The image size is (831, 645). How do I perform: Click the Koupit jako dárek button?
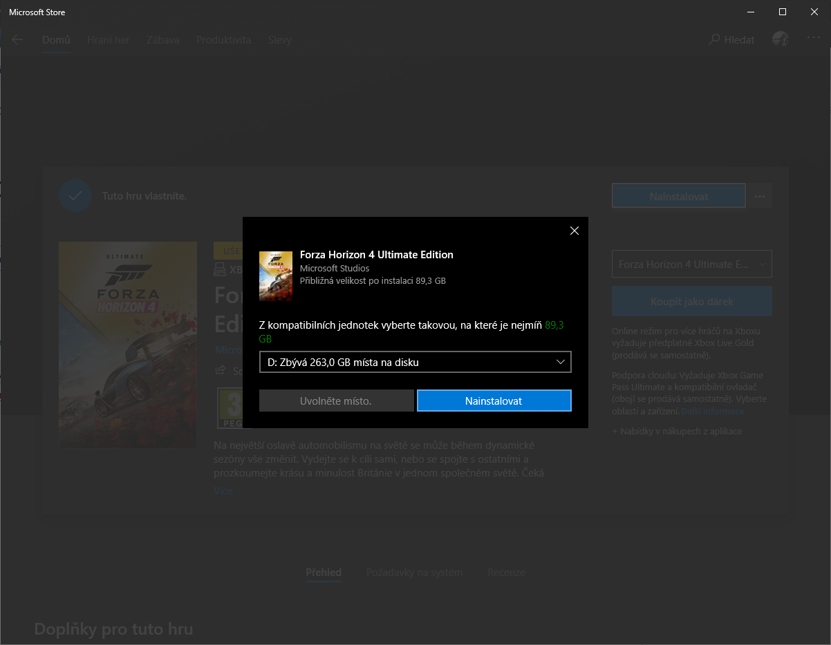(692, 302)
